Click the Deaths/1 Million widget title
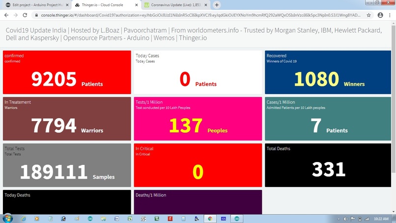The height and width of the screenshot is (223, 396). pos(151,195)
